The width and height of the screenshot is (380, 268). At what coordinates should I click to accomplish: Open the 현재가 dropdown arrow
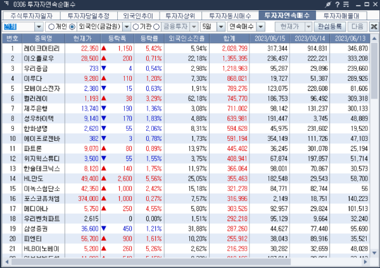[x=308, y=27]
